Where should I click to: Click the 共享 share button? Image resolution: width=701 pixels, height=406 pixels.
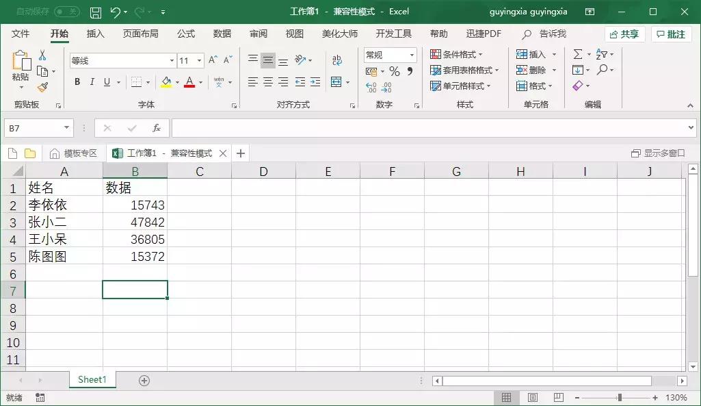tap(624, 33)
